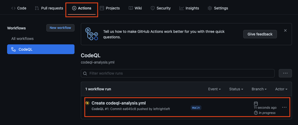This screenshot has height=125, width=298.
Task: Focus the Filter workflow runs field
Action: pyautogui.click(x=177, y=73)
